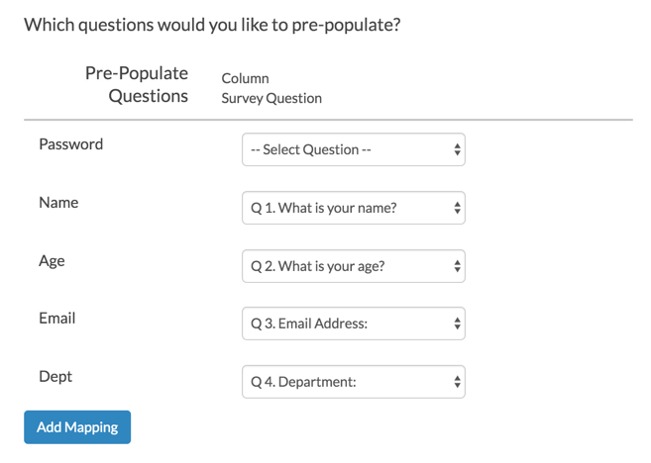Open the Password question dropdown
This screenshot has height=463, width=651.
tap(353, 149)
